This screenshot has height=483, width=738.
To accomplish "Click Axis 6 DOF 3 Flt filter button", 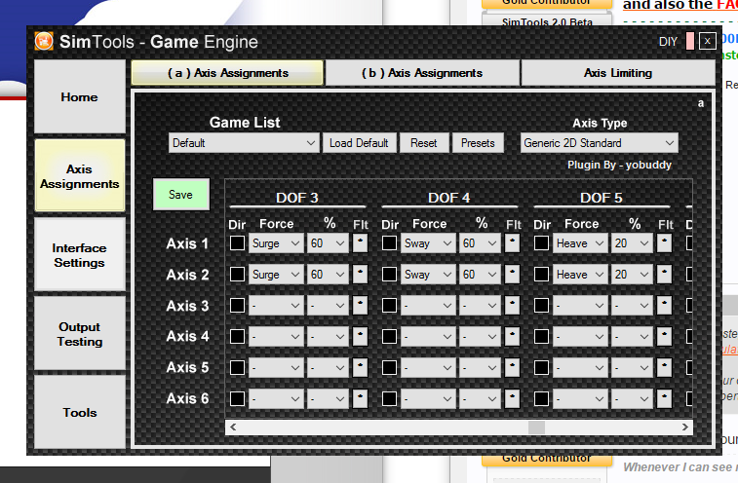I will click(360, 398).
